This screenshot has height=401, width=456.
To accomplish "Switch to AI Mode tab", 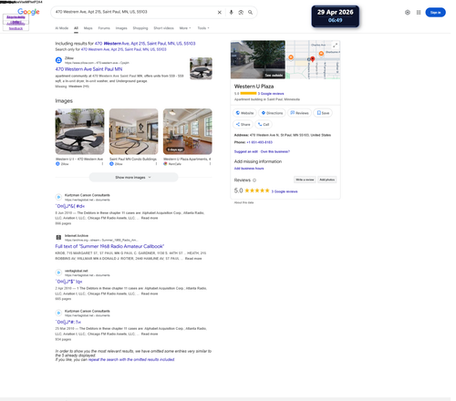I will tap(62, 28).
